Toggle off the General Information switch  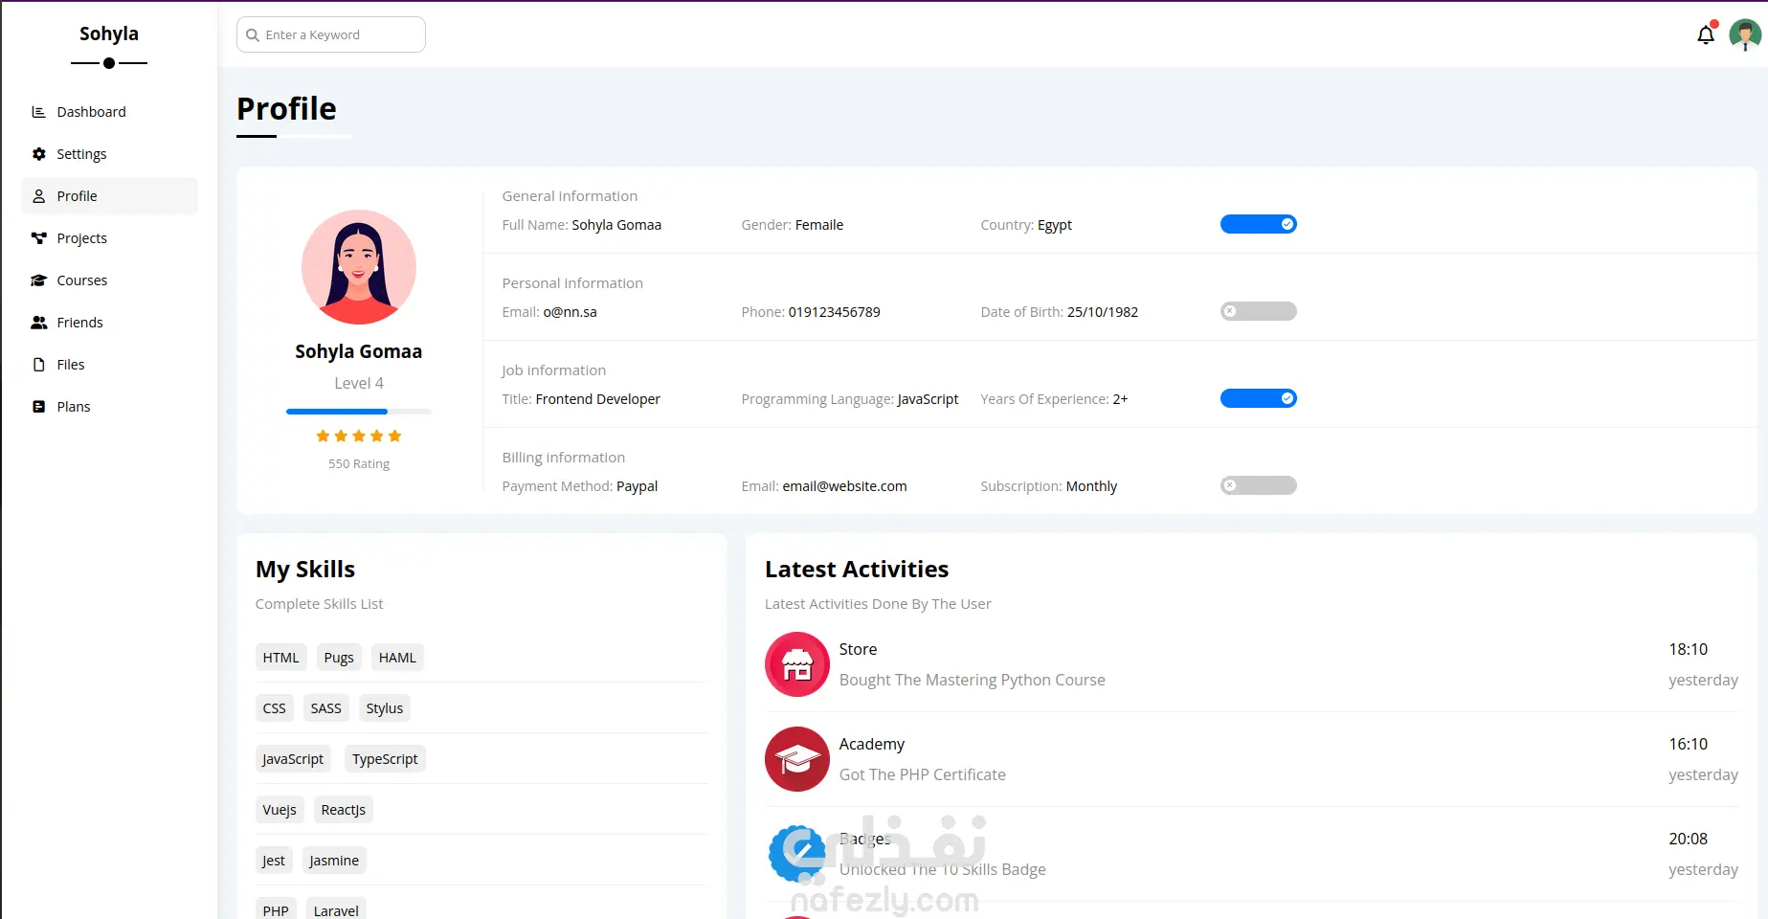pos(1258,224)
